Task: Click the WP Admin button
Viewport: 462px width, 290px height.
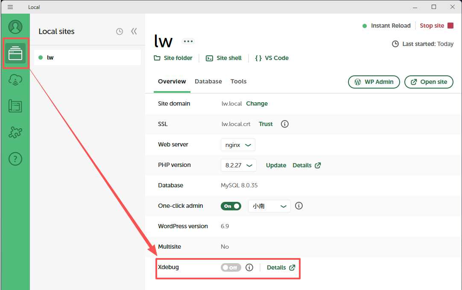Action: [x=374, y=82]
